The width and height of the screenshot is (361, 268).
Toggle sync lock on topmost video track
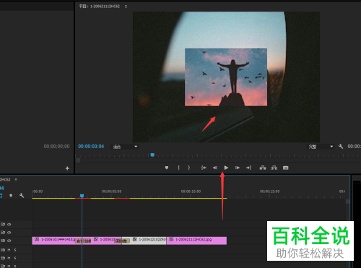click(3, 225)
